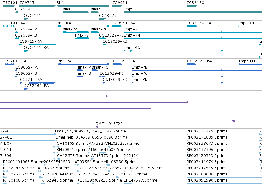Click the Lmpt-PG protein label
Screen dimensions: 262x185
[x=140, y=73]
